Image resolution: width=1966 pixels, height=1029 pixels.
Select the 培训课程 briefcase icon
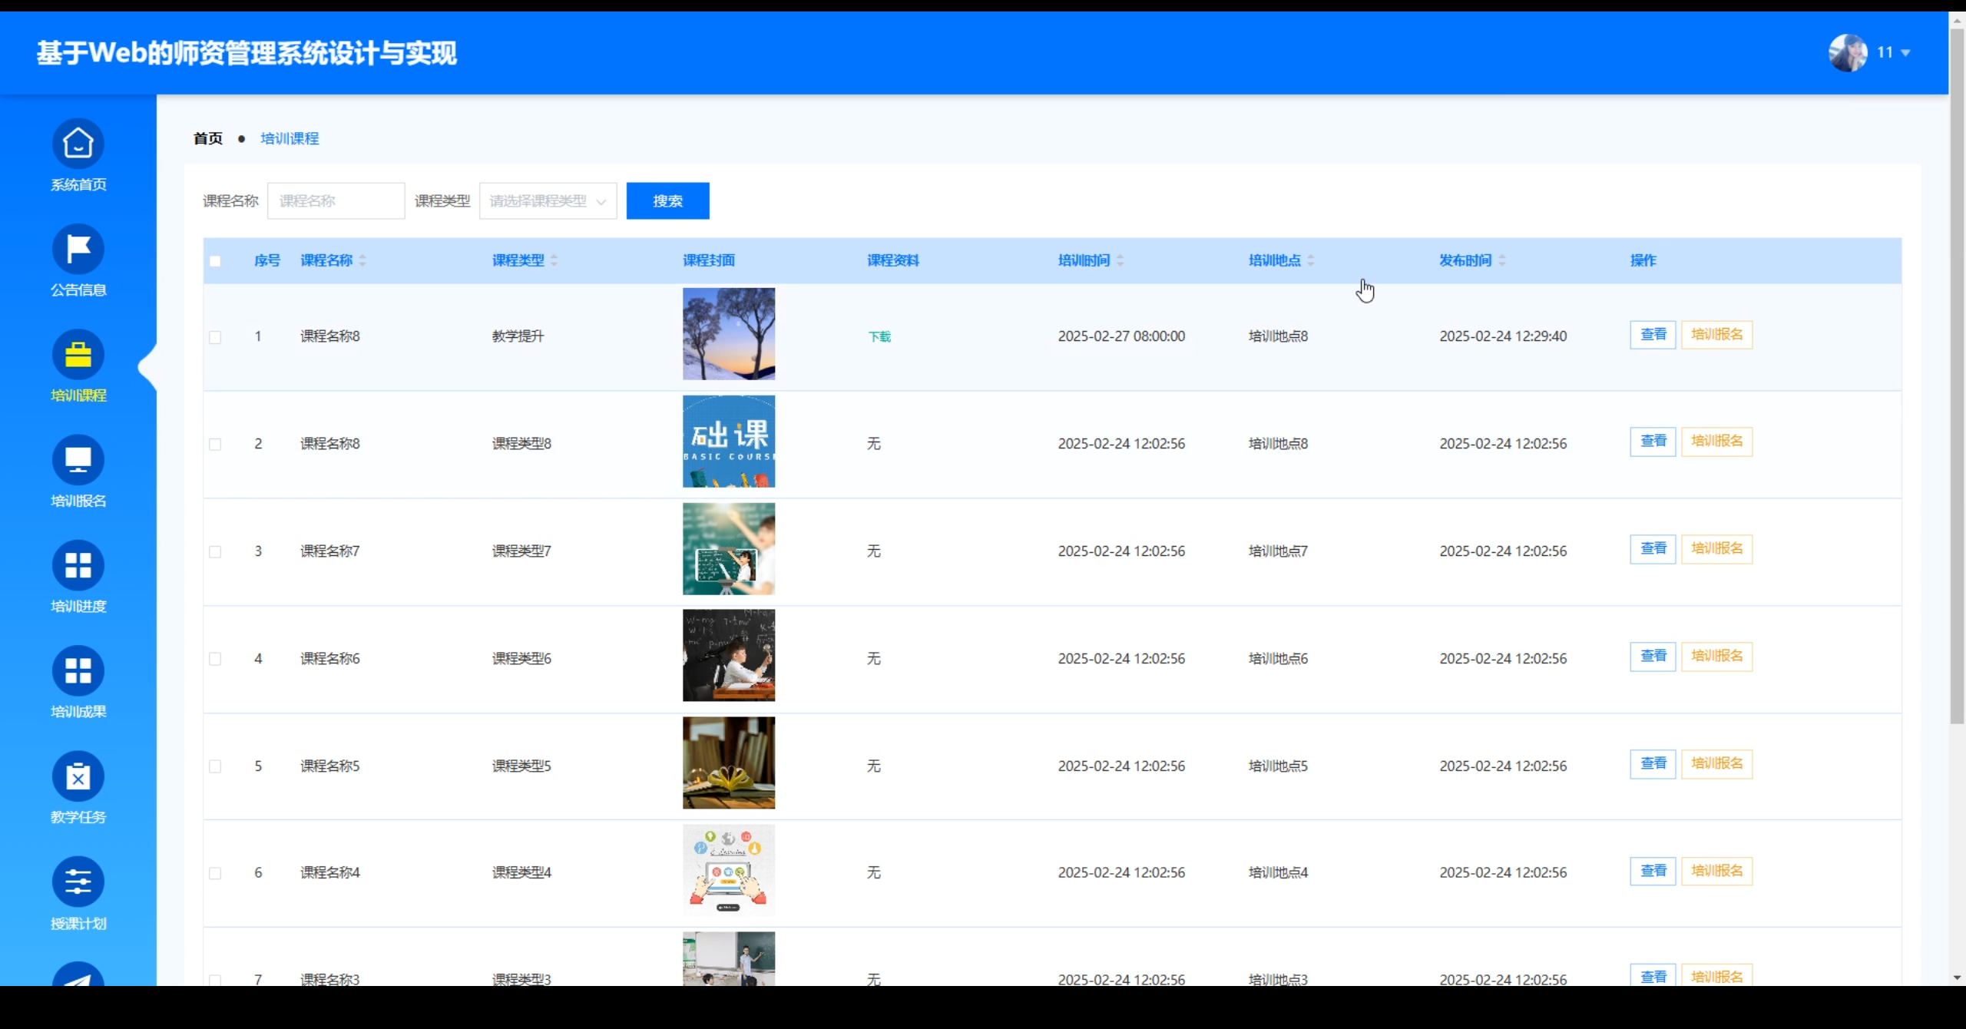tap(78, 354)
